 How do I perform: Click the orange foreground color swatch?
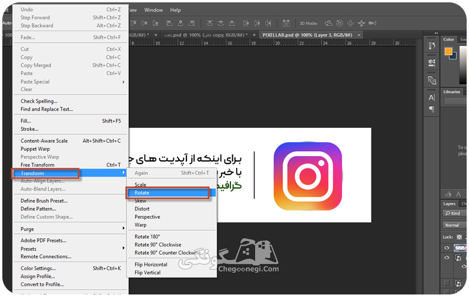[448, 52]
